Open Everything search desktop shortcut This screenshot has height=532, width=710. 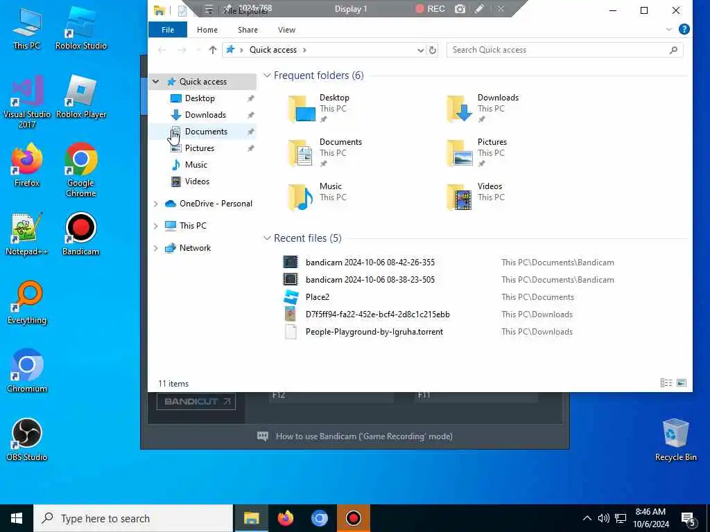[x=27, y=303]
